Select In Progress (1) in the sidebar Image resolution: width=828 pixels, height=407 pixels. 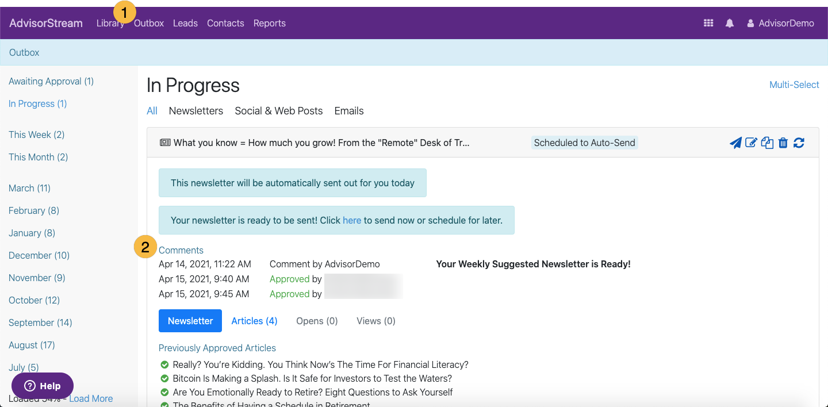point(38,103)
